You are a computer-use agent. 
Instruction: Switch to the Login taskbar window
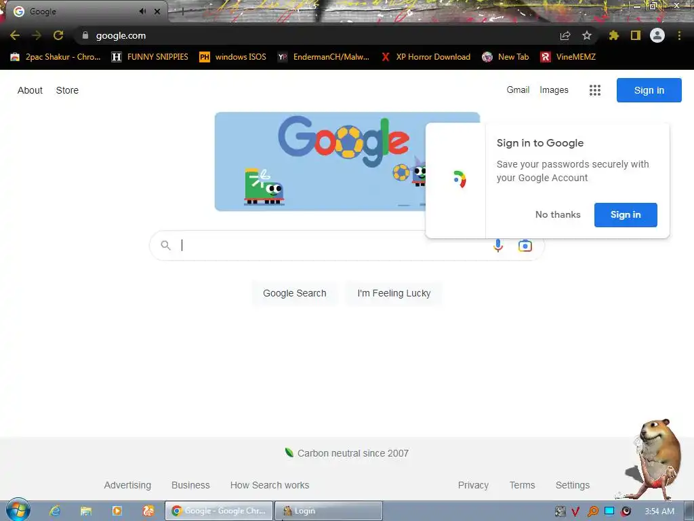click(329, 511)
